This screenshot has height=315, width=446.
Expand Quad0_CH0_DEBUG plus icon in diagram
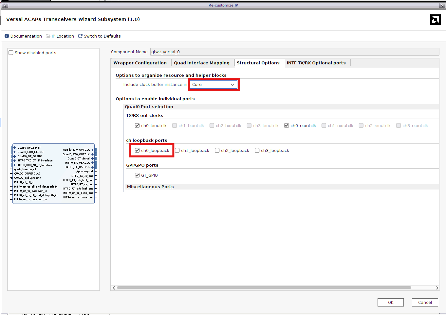(14, 152)
